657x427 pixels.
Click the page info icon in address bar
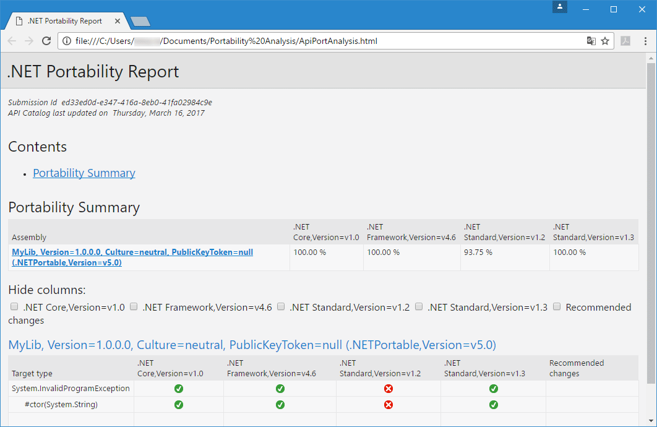pyautogui.click(x=66, y=40)
